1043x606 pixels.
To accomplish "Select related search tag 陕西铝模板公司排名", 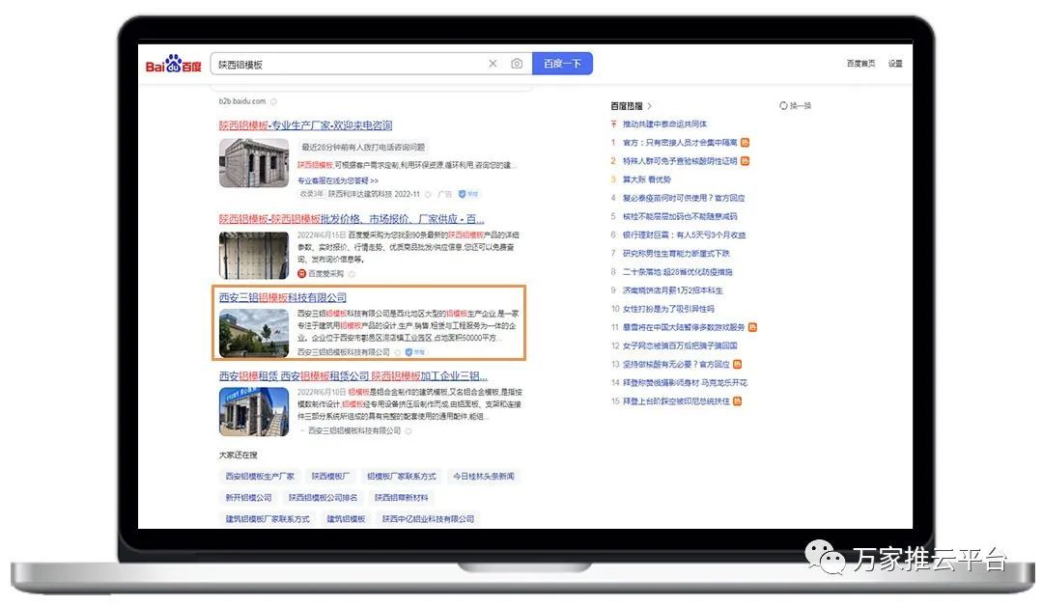I will [x=323, y=498].
